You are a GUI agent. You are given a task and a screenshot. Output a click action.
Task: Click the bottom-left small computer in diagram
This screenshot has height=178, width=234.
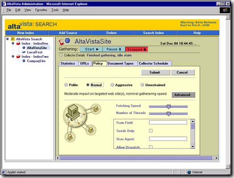(x=70, y=137)
